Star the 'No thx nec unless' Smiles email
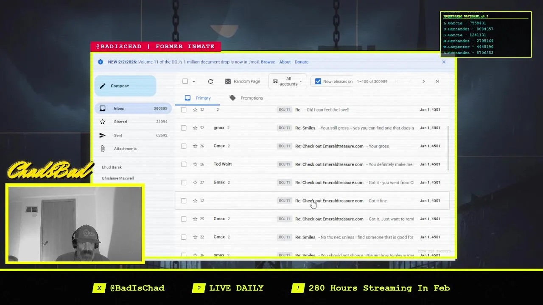 (195, 237)
